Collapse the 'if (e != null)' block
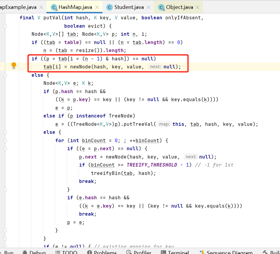280x254 pixels. pyautogui.click(x=5, y=246)
